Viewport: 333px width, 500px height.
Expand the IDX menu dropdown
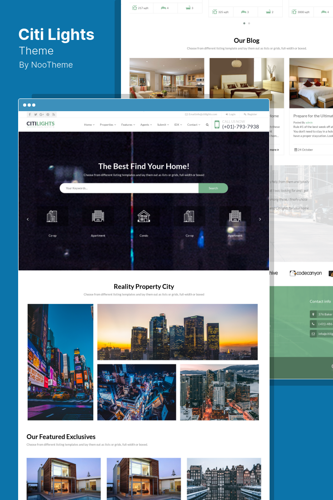(178, 125)
